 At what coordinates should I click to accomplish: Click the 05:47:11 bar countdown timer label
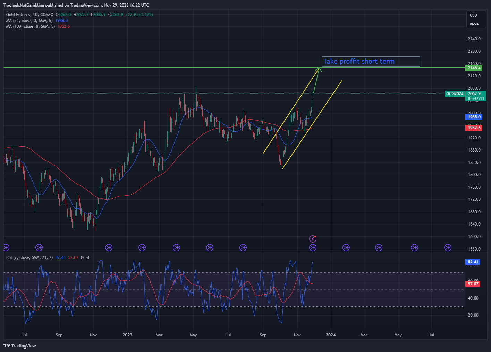475,99
